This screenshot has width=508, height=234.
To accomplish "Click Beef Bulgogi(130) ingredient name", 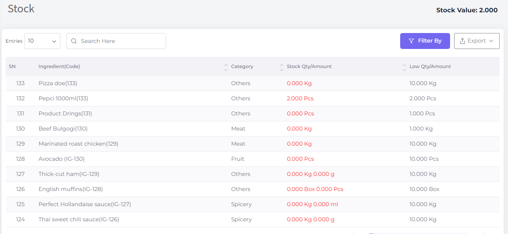I will pos(63,129).
